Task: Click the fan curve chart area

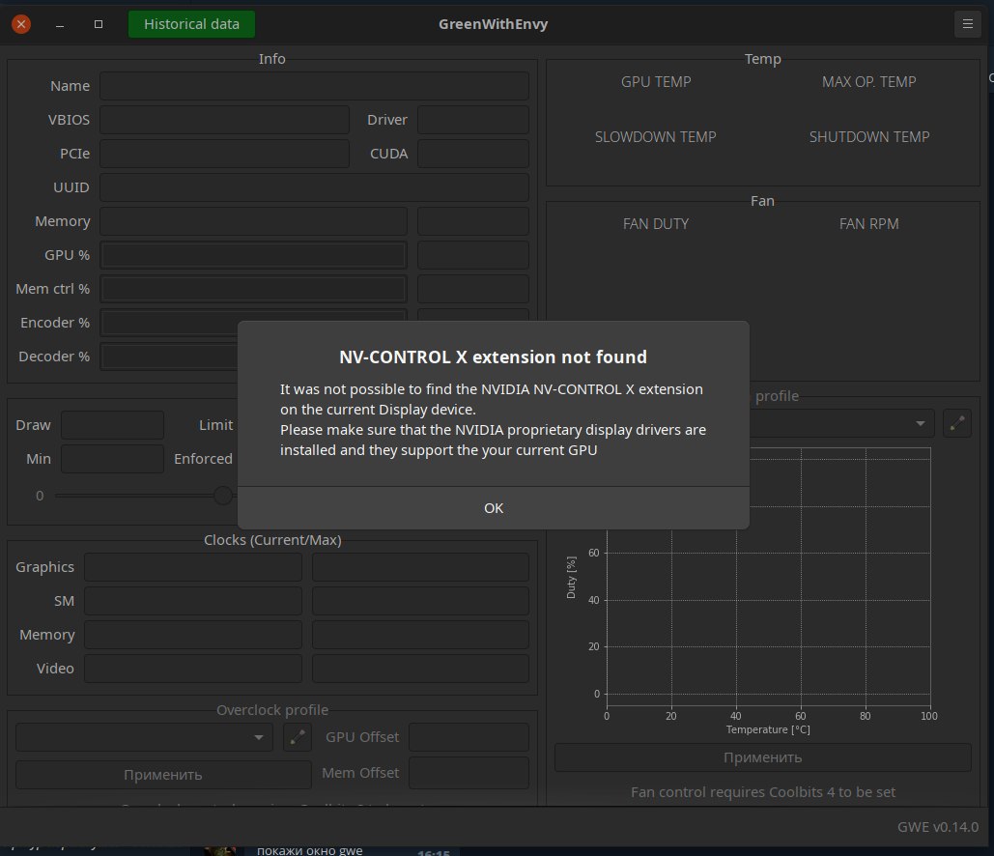Action: tap(768, 618)
